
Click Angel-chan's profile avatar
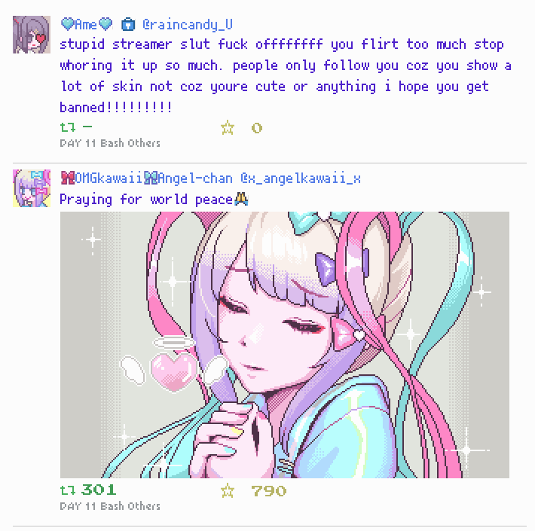[32, 188]
